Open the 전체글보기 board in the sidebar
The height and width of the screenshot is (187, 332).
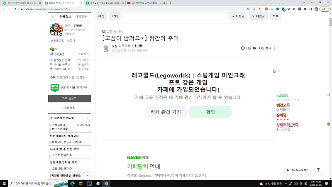pos(59,125)
